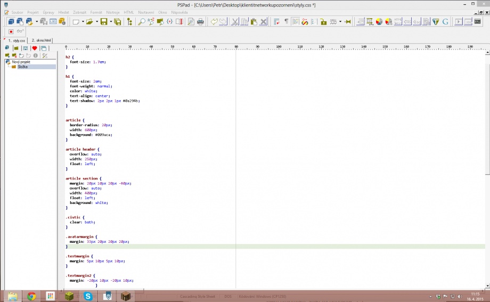Viewport: 490px width, 302px height.
Task: Open the Nástroje menu
Action: tap(112, 12)
